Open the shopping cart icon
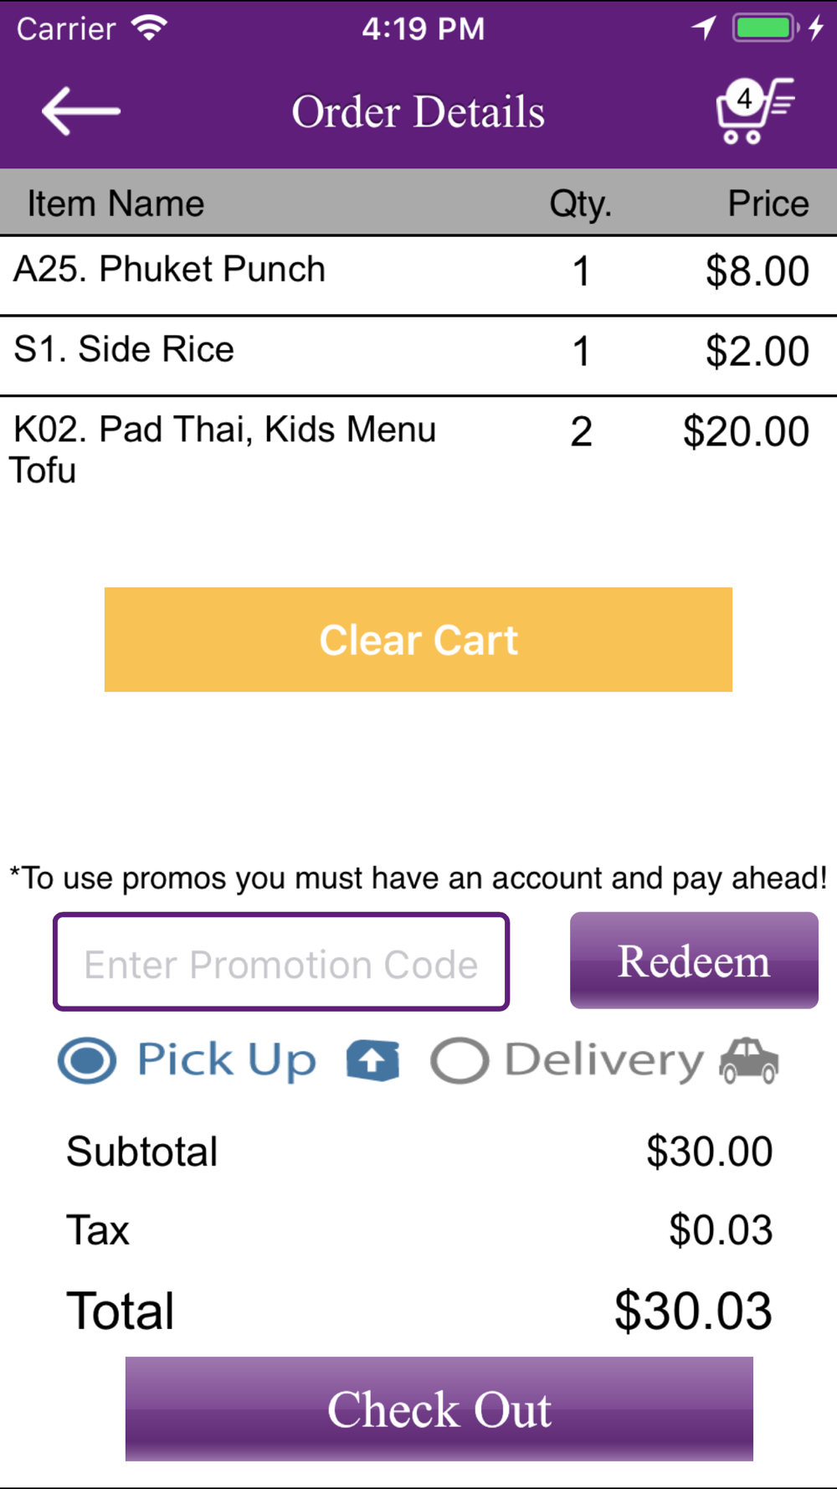Screen dimensions: 837x1489 tap(755, 111)
